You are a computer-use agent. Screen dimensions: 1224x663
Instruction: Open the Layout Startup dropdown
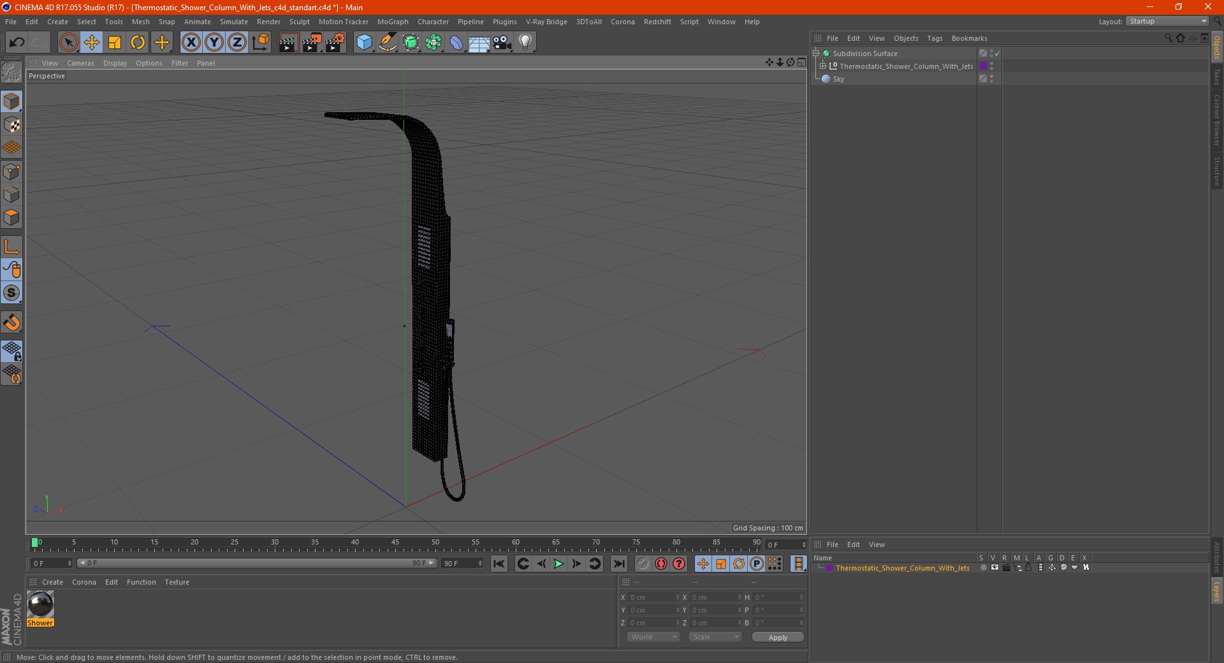tap(1167, 22)
